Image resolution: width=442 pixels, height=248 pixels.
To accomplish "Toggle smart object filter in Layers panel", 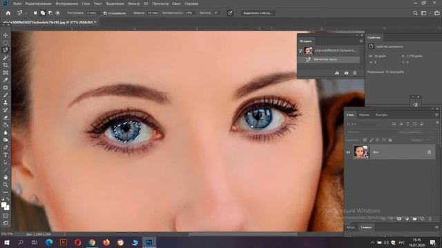I will pyautogui.click(x=422, y=124).
